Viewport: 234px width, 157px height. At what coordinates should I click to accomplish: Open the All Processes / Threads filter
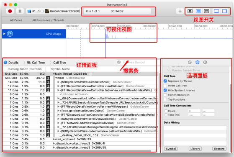48,20
